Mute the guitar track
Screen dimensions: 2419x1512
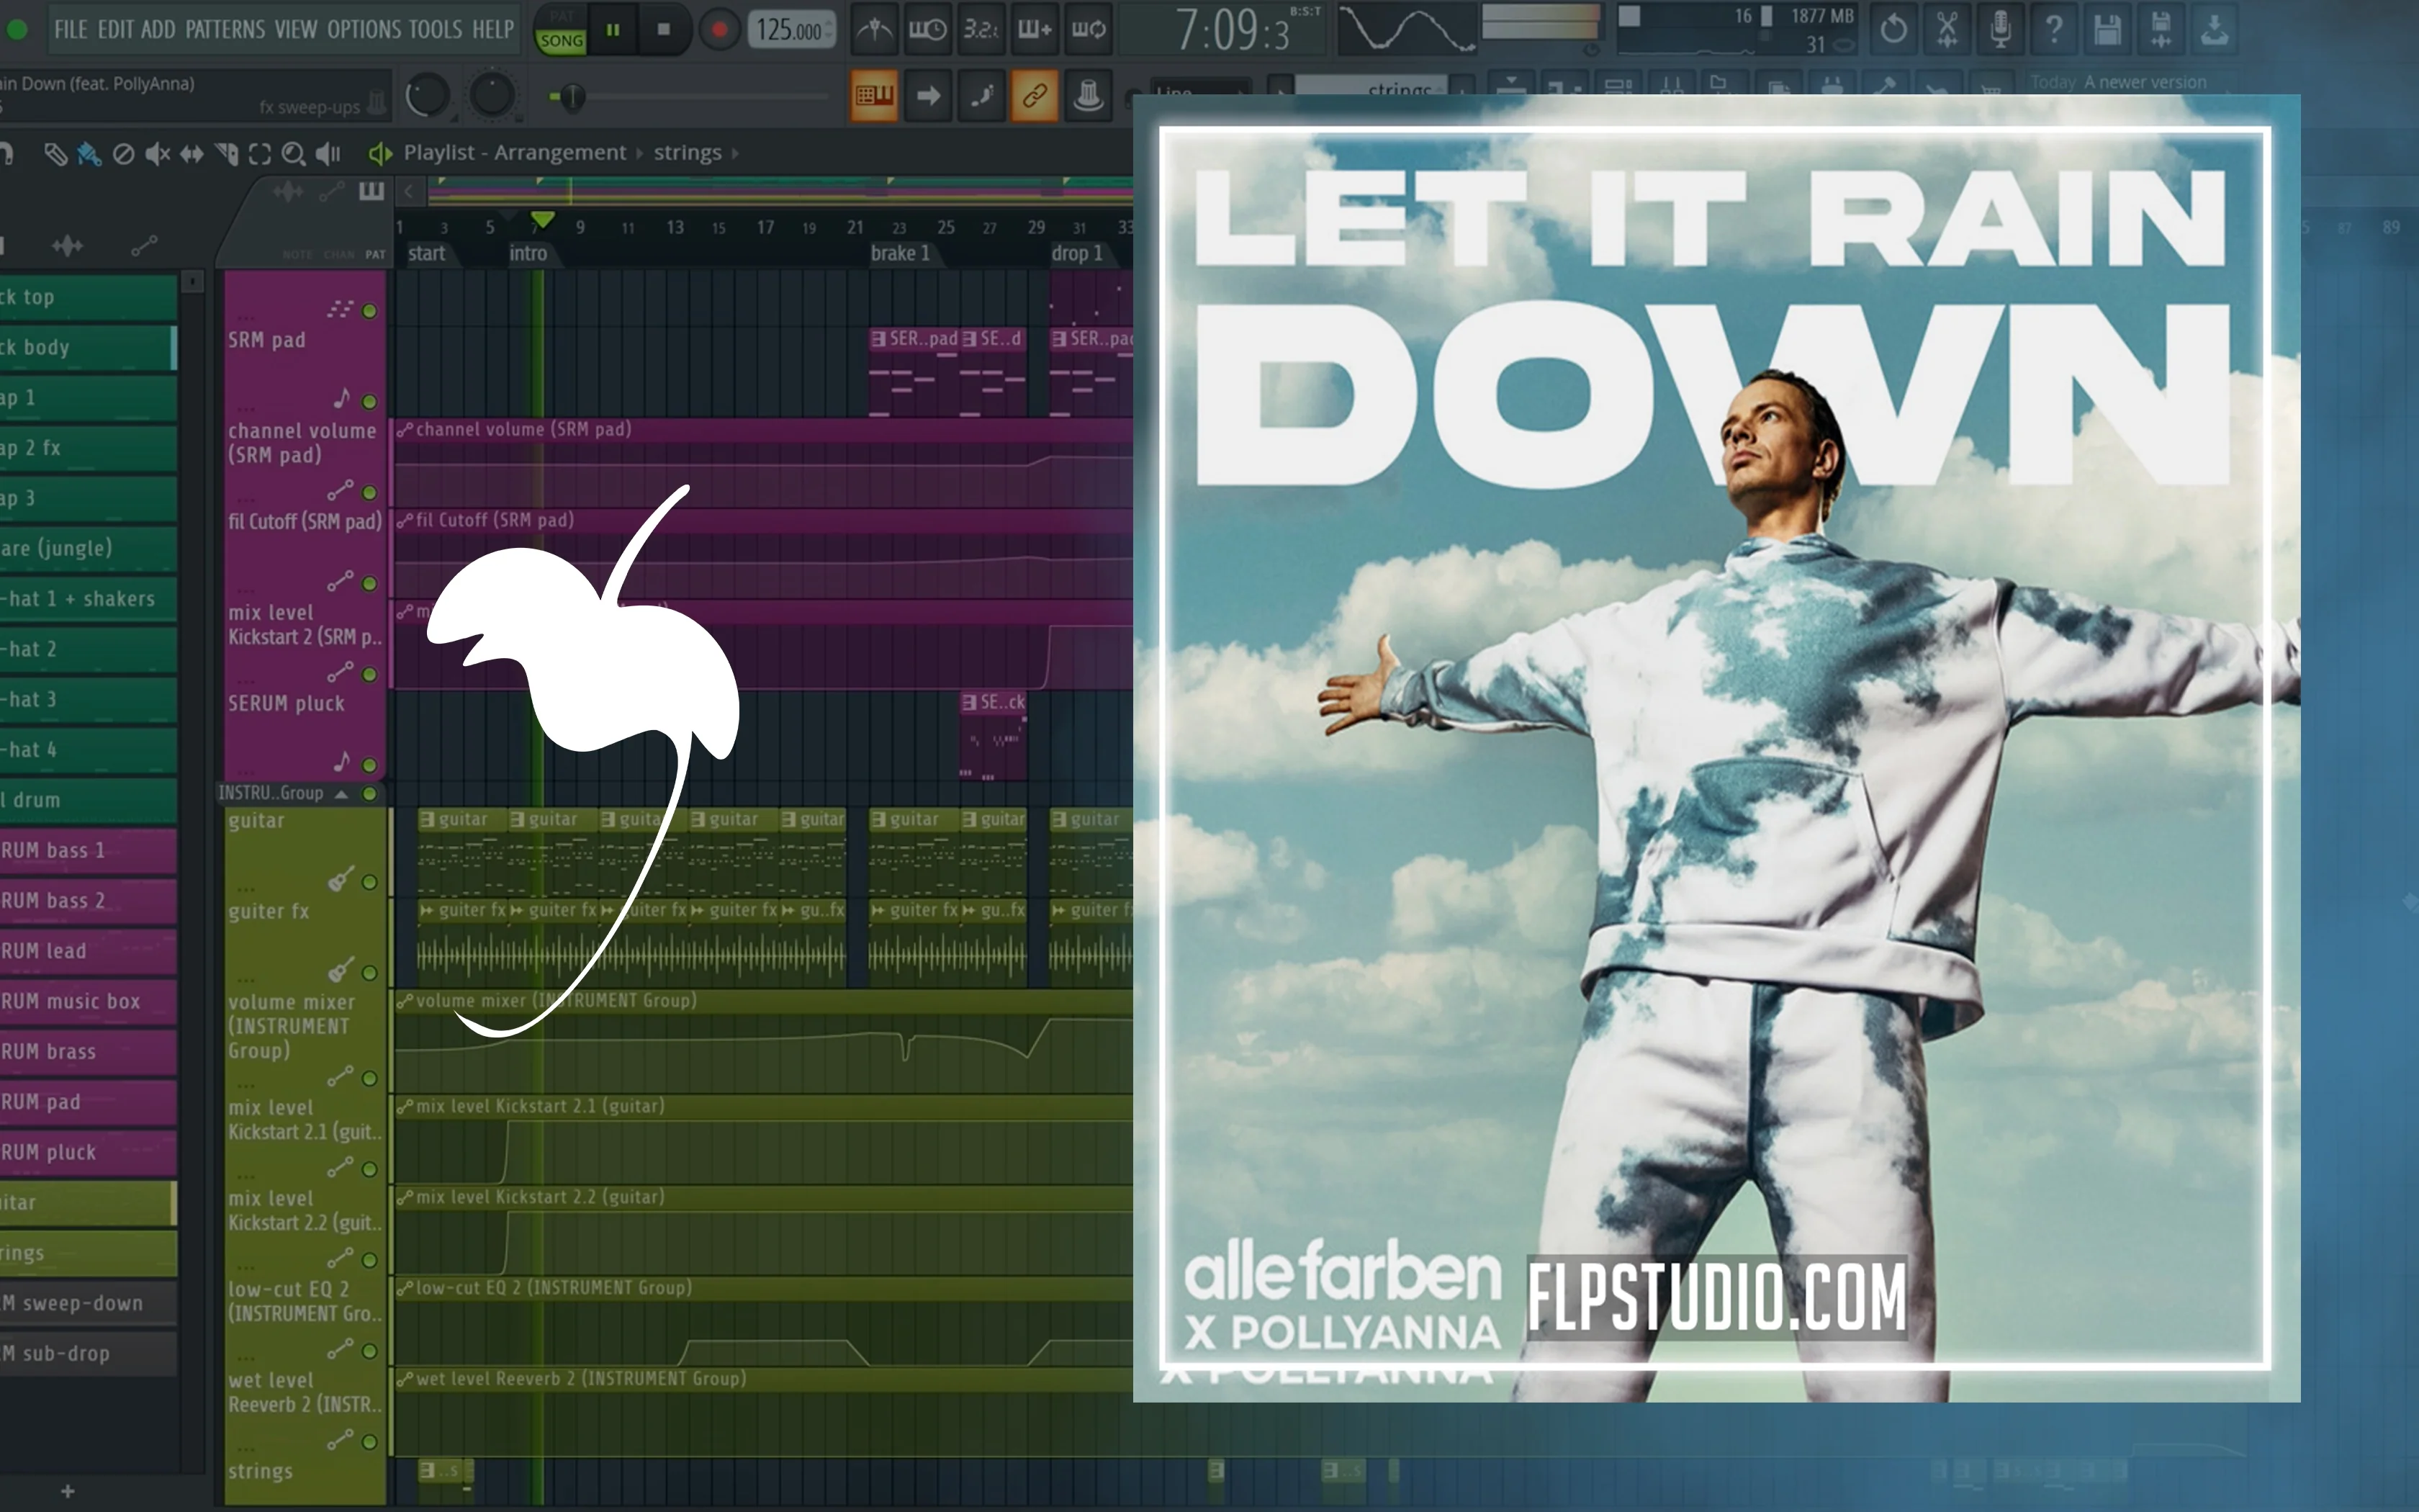click(x=370, y=882)
